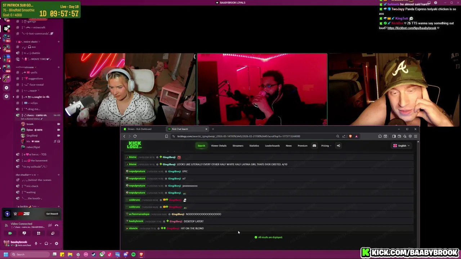
Task: Click the Windows taskbar Search box
Action: (31, 255)
